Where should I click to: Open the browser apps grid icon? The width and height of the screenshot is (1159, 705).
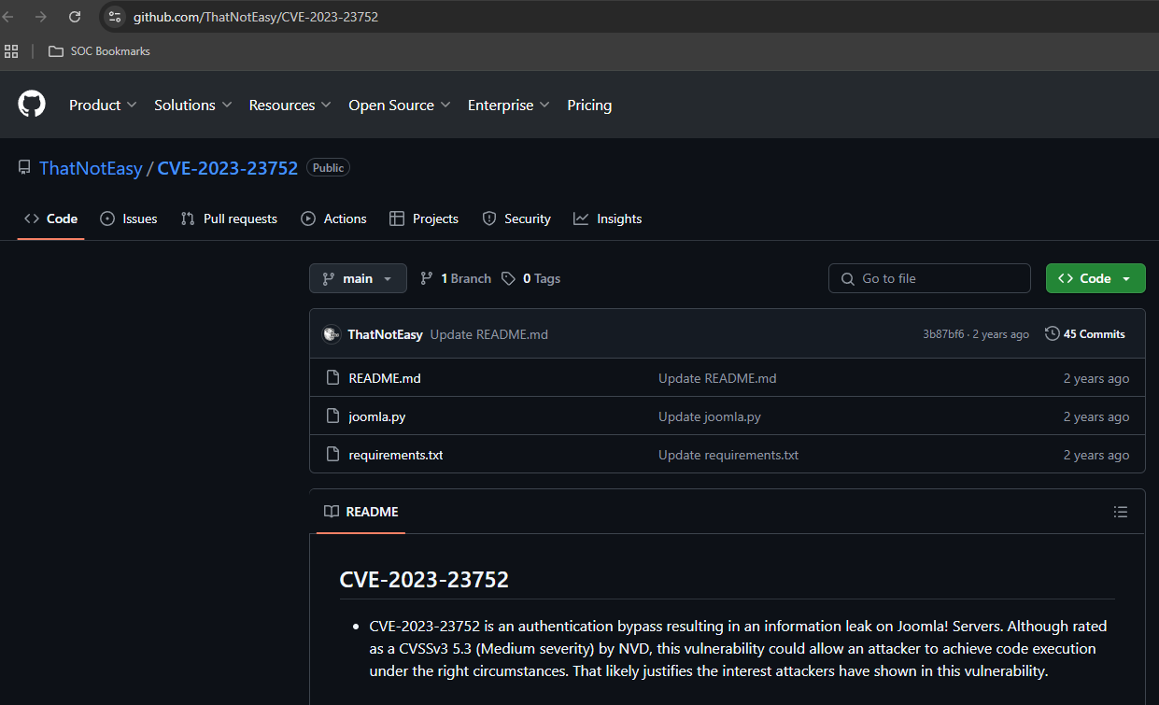(x=11, y=51)
